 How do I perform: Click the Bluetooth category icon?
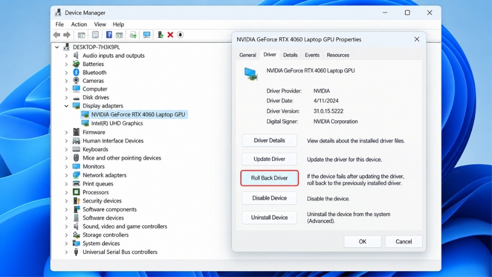pyautogui.click(x=76, y=72)
